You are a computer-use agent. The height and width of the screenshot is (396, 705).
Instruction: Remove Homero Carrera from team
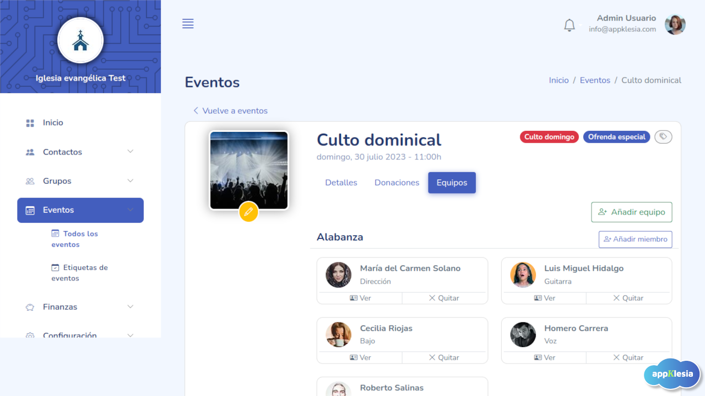[x=628, y=358]
